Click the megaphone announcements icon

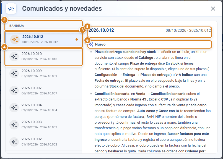(11, 9)
